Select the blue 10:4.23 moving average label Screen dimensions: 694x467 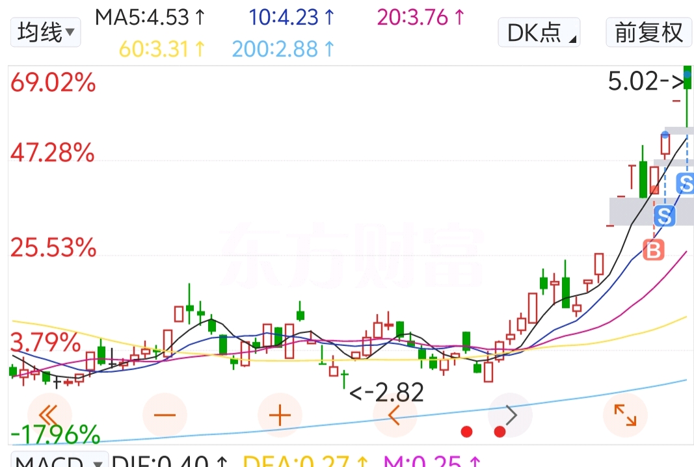(x=291, y=18)
